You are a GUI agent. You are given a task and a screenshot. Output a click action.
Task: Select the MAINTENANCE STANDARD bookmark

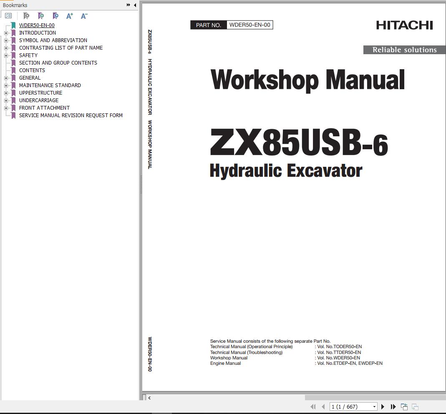(x=50, y=85)
